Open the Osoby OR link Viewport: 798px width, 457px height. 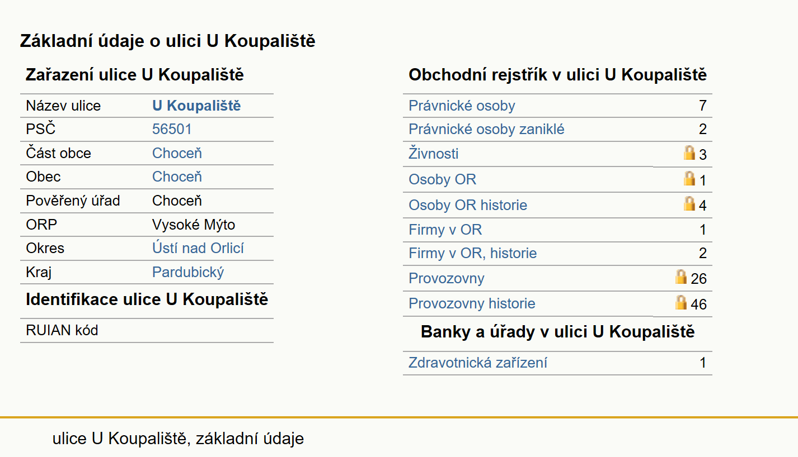(x=442, y=179)
